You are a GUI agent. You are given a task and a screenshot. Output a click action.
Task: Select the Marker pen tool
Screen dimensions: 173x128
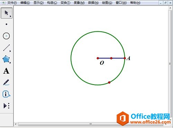(6, 82)
